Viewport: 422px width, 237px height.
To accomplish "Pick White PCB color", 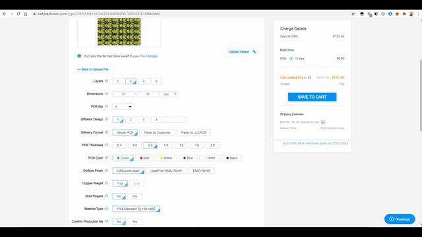I will pos(210,158).
